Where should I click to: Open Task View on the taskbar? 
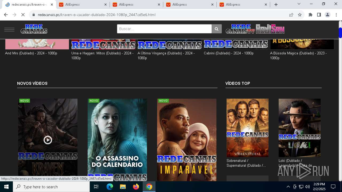click(96, 187)
